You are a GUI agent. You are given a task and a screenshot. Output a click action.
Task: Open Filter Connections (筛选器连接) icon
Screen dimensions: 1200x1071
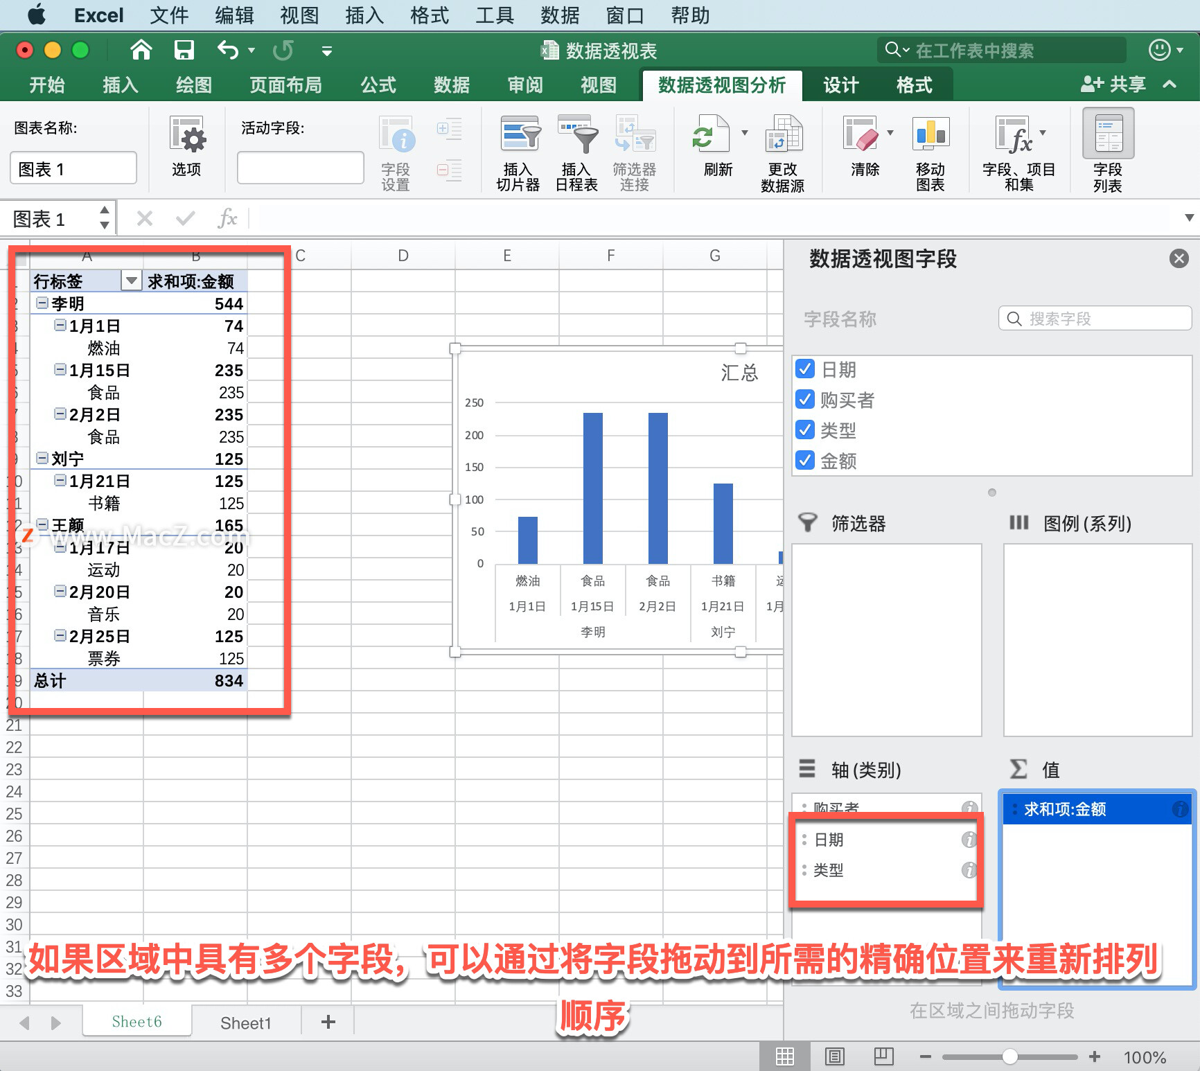point(635,134)
